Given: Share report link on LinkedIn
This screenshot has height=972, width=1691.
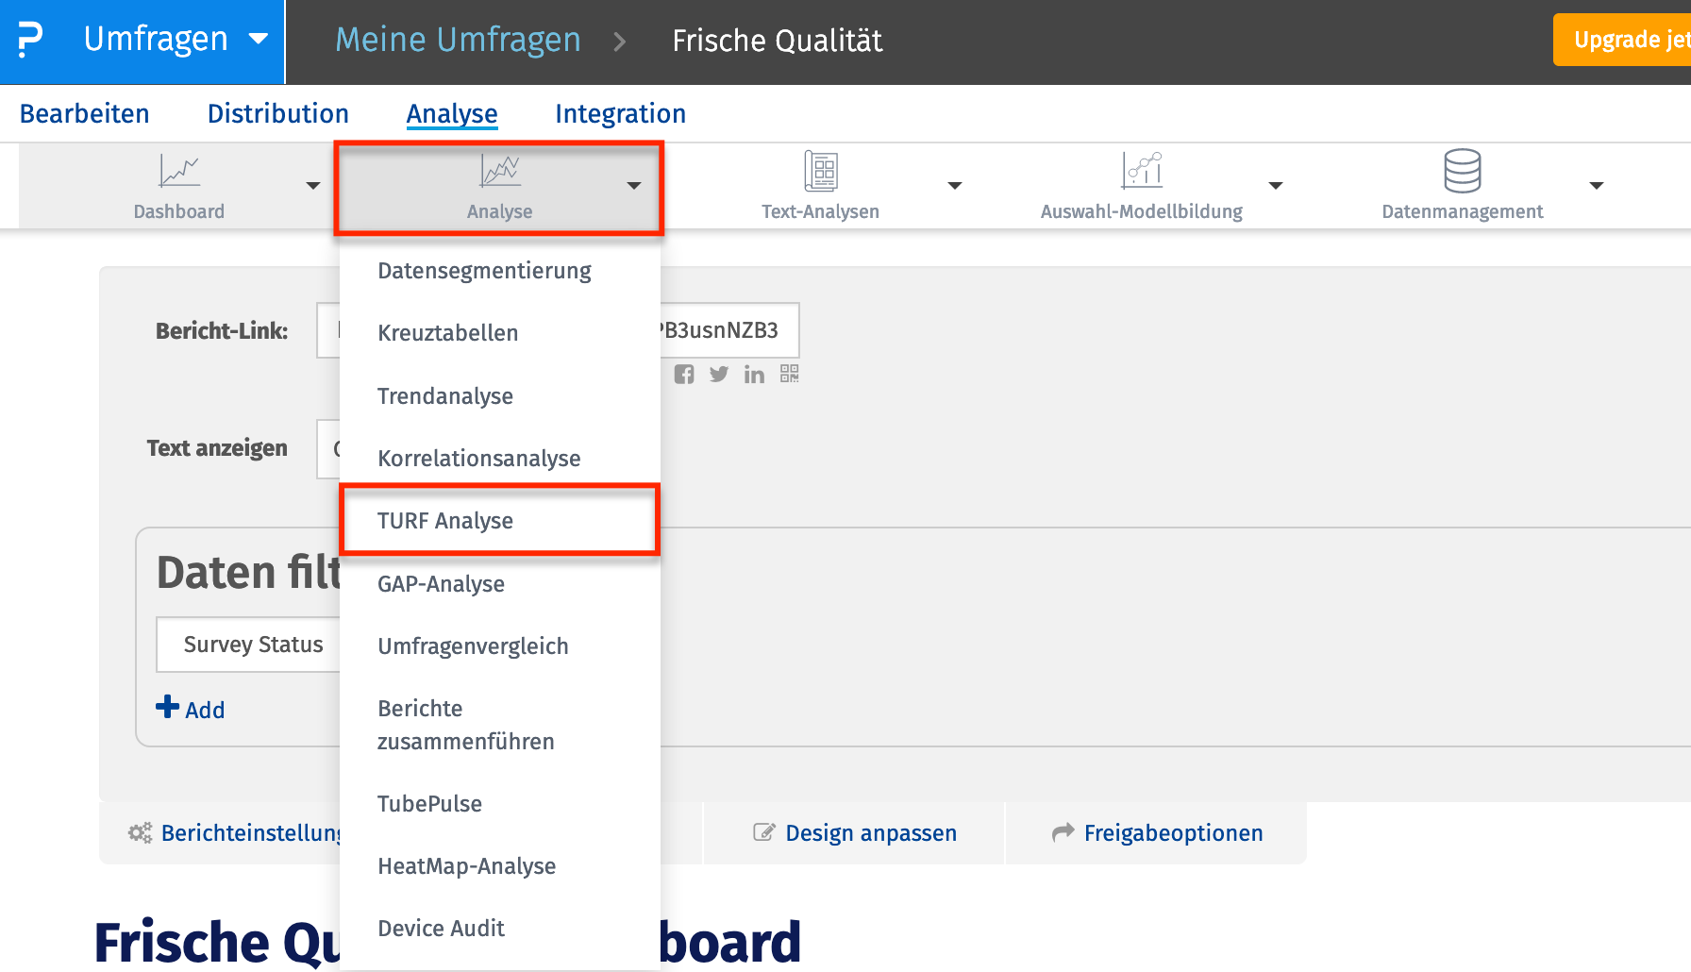Looking at the screenshot, I should click(x=754, y=375).
